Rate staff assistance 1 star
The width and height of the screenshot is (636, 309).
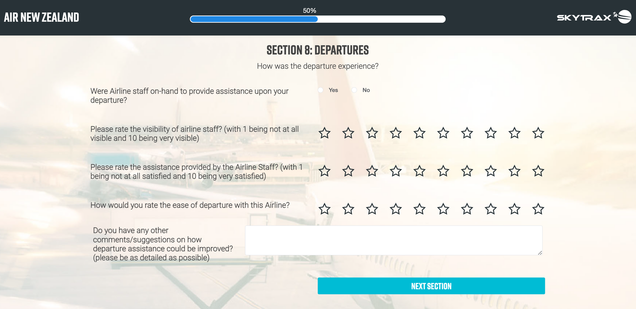[325, 171]
